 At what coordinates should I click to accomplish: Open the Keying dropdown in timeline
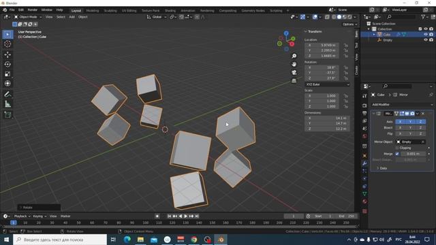coord(40,216)
